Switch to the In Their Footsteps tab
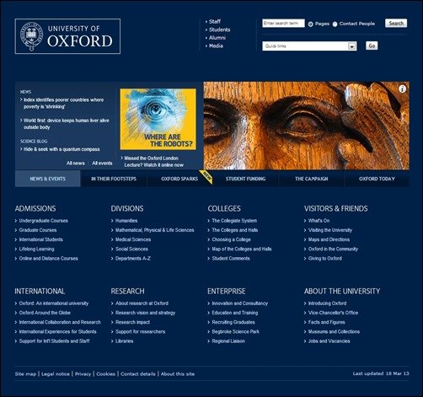Image resolution: width=423 pixels, height=397 pixels. [114, 179]
